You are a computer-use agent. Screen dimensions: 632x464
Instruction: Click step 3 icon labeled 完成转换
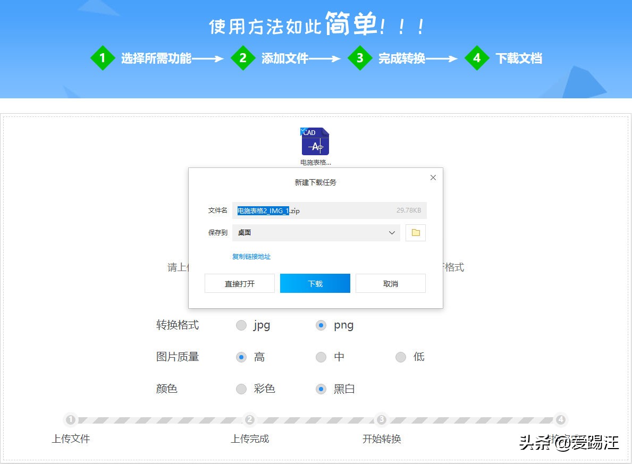coord(360,58)
